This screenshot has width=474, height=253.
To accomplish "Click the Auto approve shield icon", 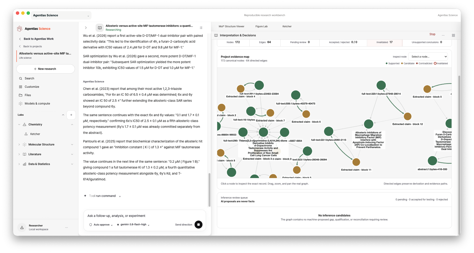I will pyautogui.click(x=91, y=225).
